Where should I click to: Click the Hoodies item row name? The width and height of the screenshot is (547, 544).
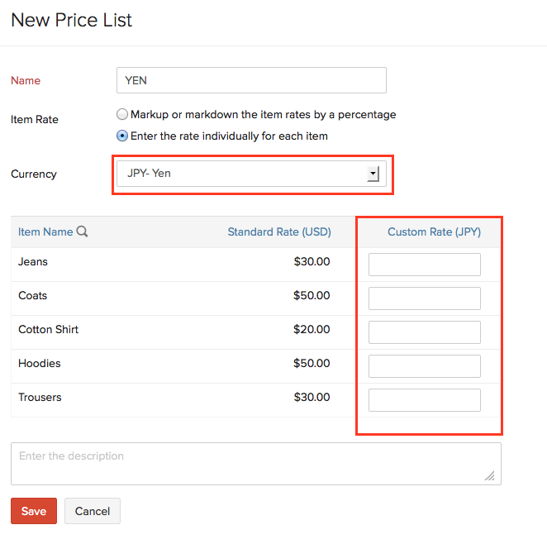[40, 364]
